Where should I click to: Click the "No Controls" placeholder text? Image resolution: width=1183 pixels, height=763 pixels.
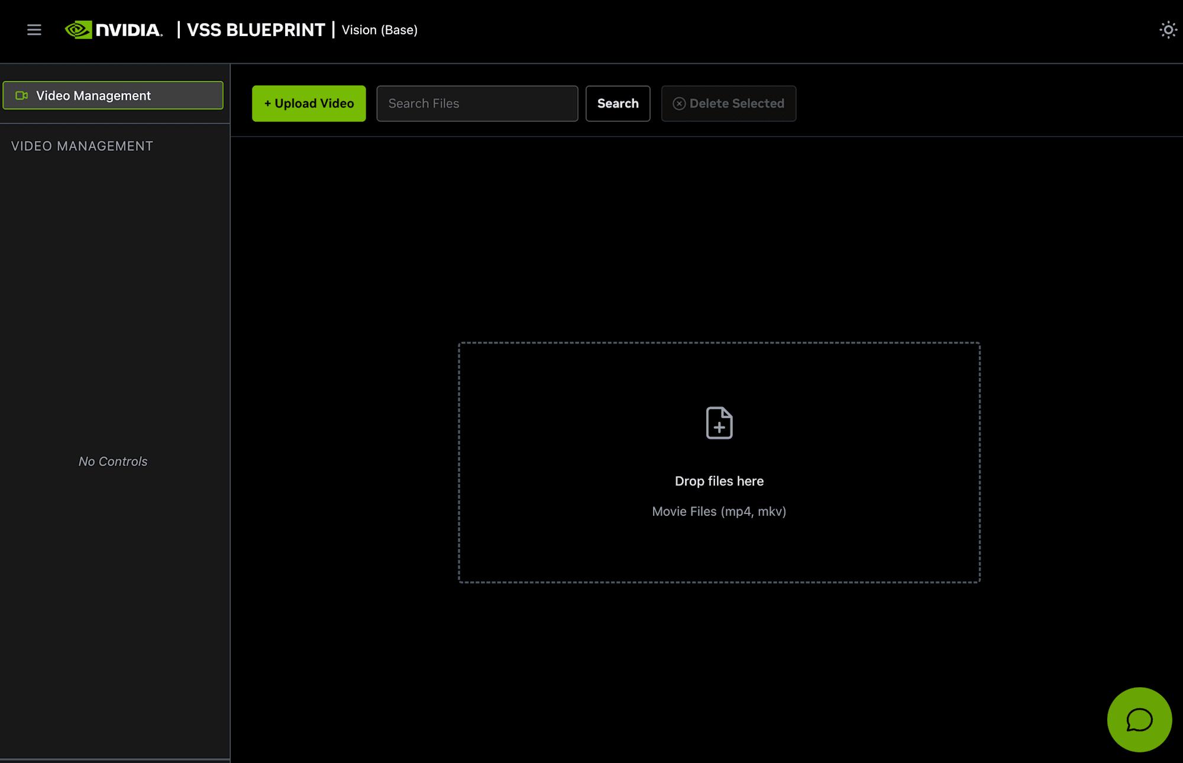pyautogui.click(x=113, y=461)
